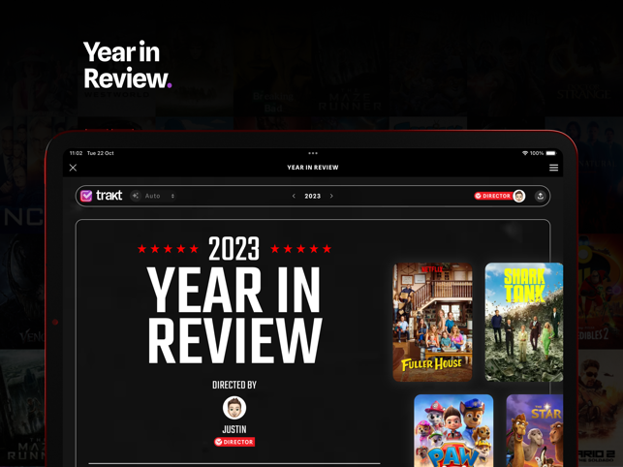623x467 pixels.
Task: Click the Trakt logo
Action: tap(102, 196)
